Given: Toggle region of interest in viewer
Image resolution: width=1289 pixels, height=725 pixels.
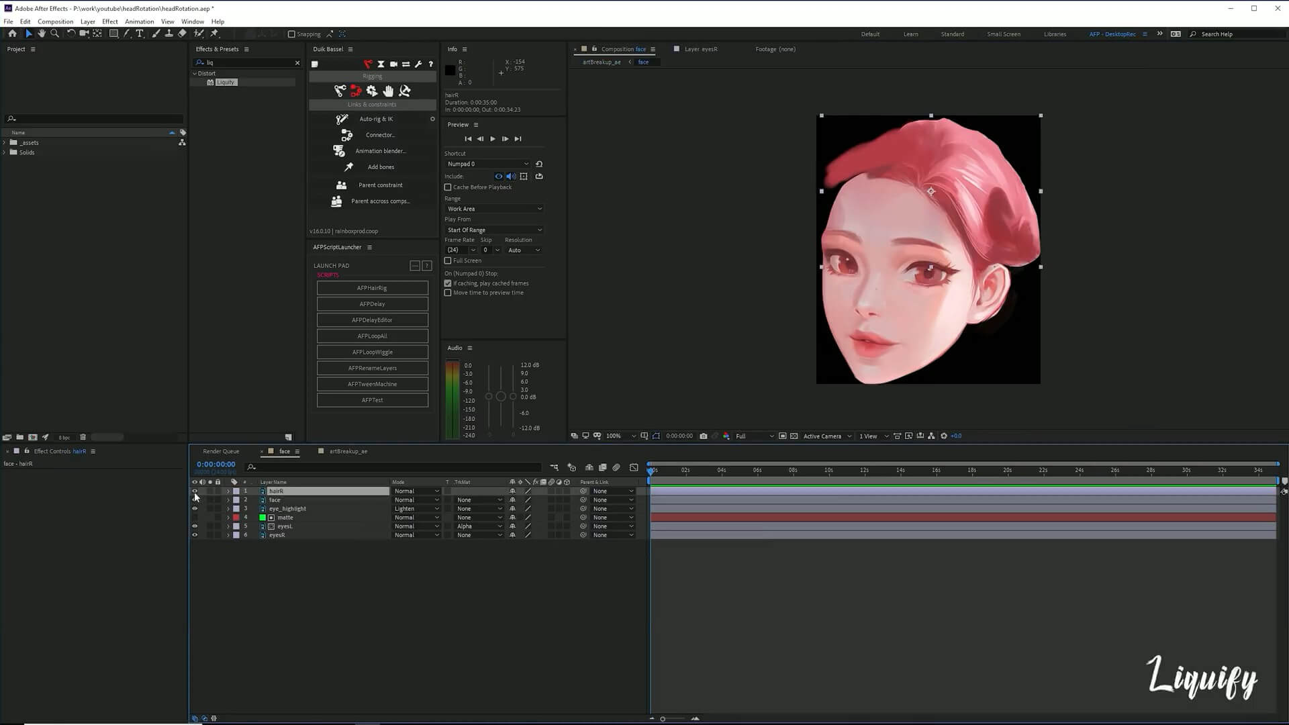Looking at the screenshot, I should click(783, 436).
